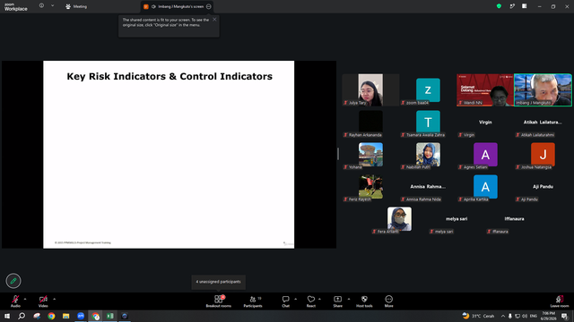Select Tsamara Awalia Zahra tile
The width and height of the screenshot is (574, 322).
pyautogui.click(x=428, y=123)
